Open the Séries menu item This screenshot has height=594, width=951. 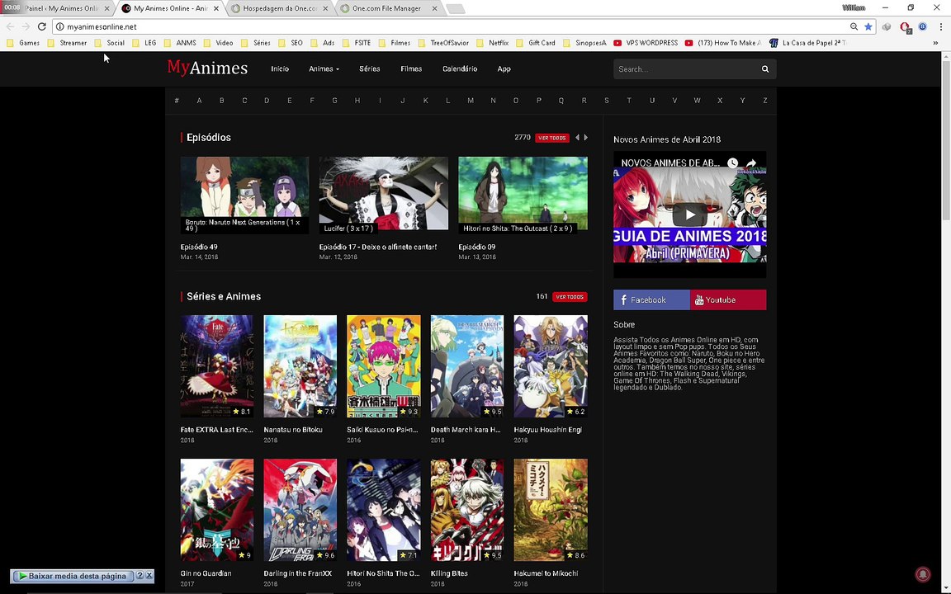(369, 69)
